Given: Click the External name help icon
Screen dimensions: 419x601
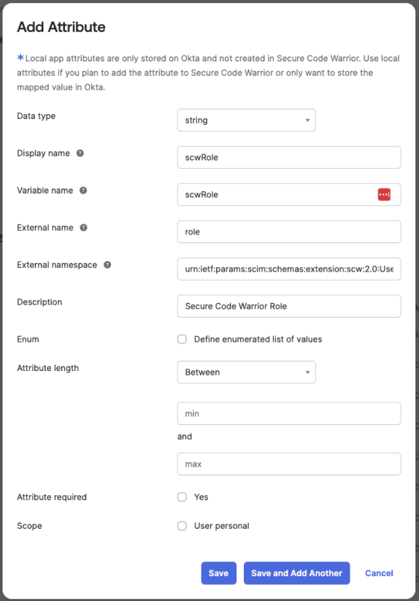Looking at the screenshot, I should point(83,227).
